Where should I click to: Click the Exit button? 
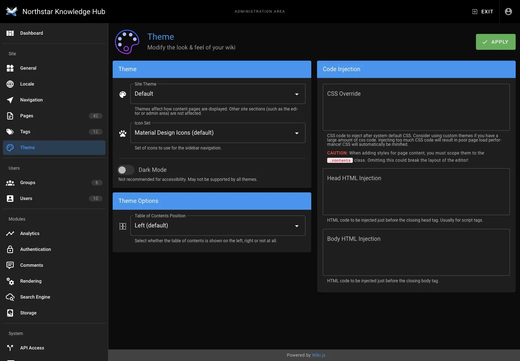click(483, 12)
